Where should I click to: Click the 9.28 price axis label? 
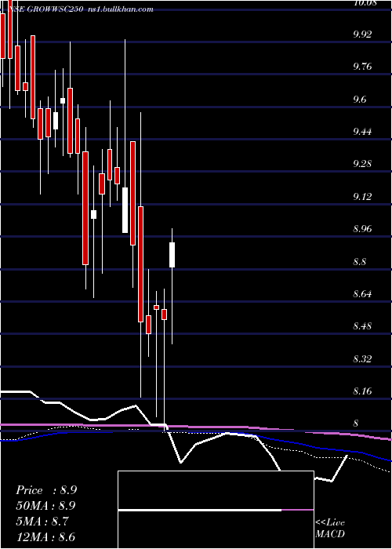coord(362,164)
